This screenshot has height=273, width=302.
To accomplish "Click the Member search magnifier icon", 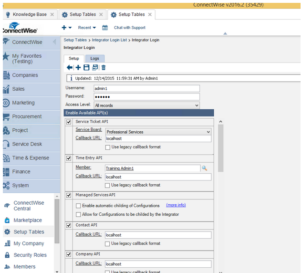I will (x=204, y=168).
